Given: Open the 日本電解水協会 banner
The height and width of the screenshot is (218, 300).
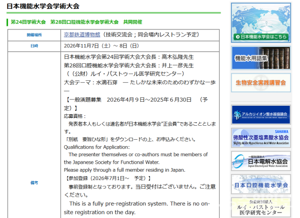Looking at the screenshot, I should [x=261, y=161].
